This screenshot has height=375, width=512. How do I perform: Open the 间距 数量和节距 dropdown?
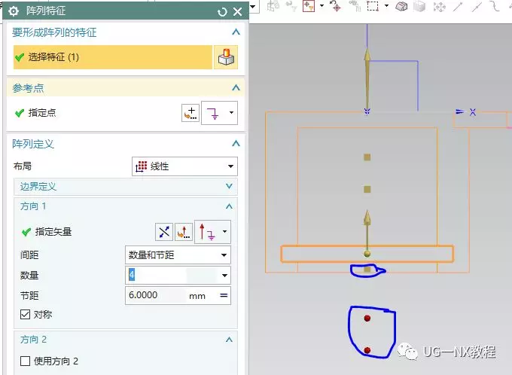[x=177, y=255]
